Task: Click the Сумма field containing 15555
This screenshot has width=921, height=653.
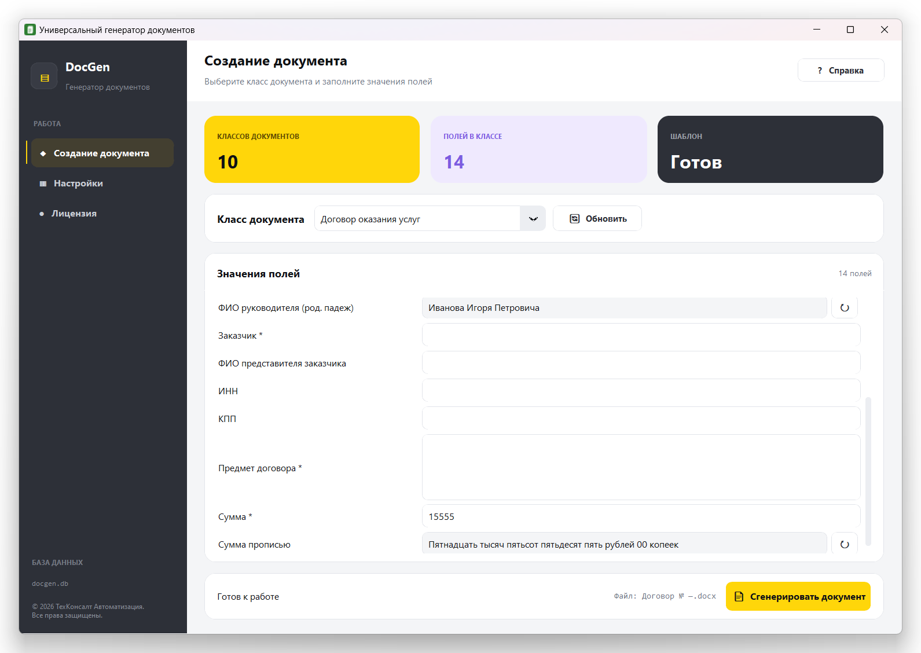Action: point(641,517)
